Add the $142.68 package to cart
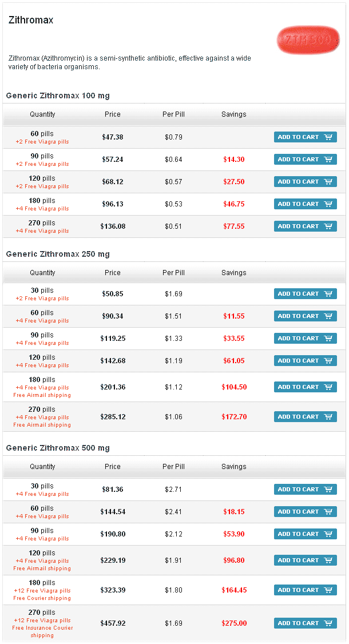Screen dimensions: 349x644 click(x=305, y=361)
